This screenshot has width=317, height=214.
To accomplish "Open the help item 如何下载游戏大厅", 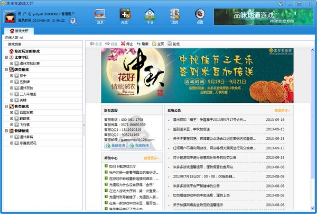I will (x=123, y=166).
